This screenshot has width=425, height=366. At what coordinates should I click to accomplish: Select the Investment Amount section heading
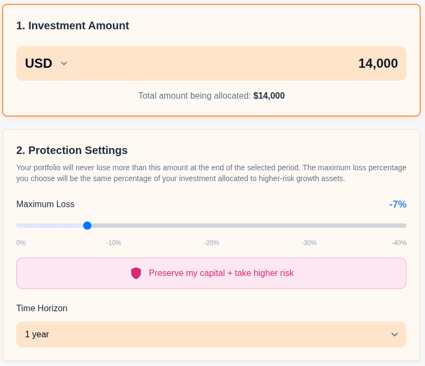(x=73, y=25)
